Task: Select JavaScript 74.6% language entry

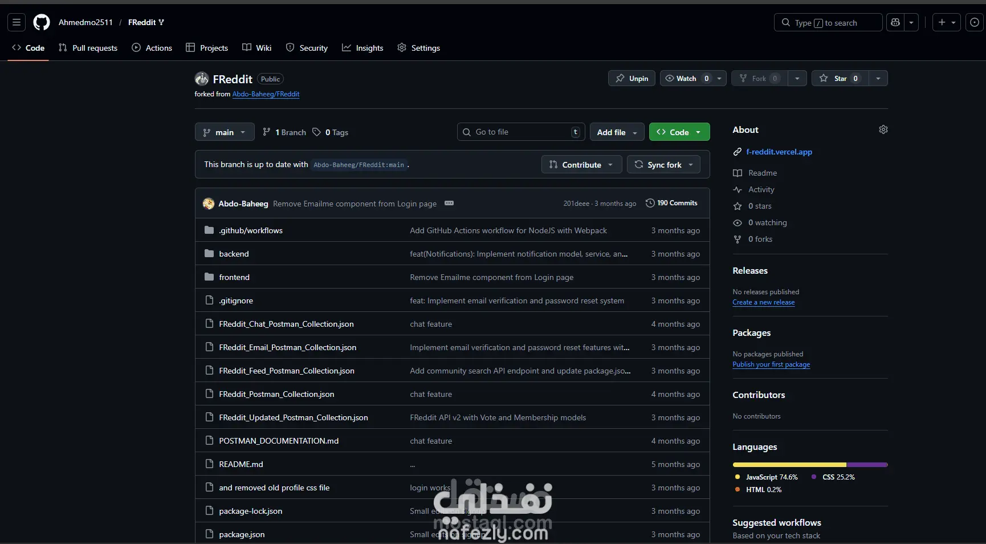Action: (766, 477)
